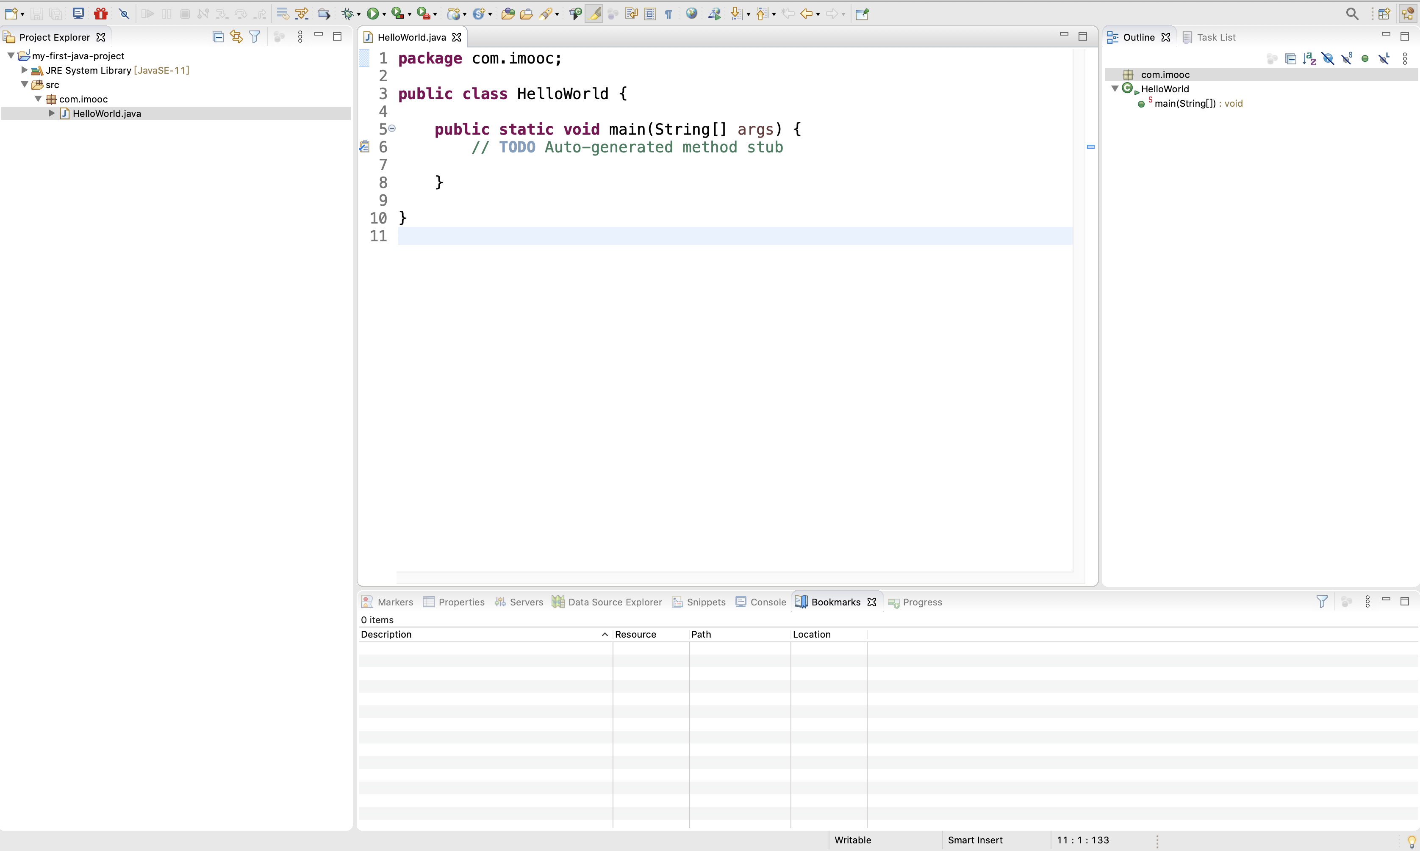Click the red gift box icon
This screenshot has width=1420, height=851.
click(100, 13)
